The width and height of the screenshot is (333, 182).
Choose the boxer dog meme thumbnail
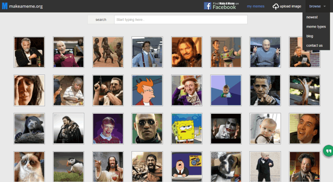point(226,167)
